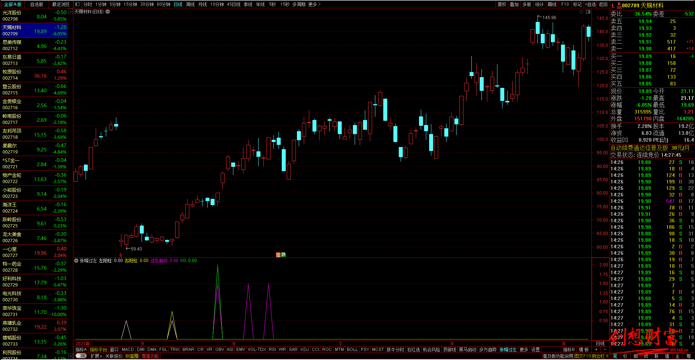Open the 模板 template option
Screen dimensions: 695x360
pyautogui.click(x=584, y=350)
